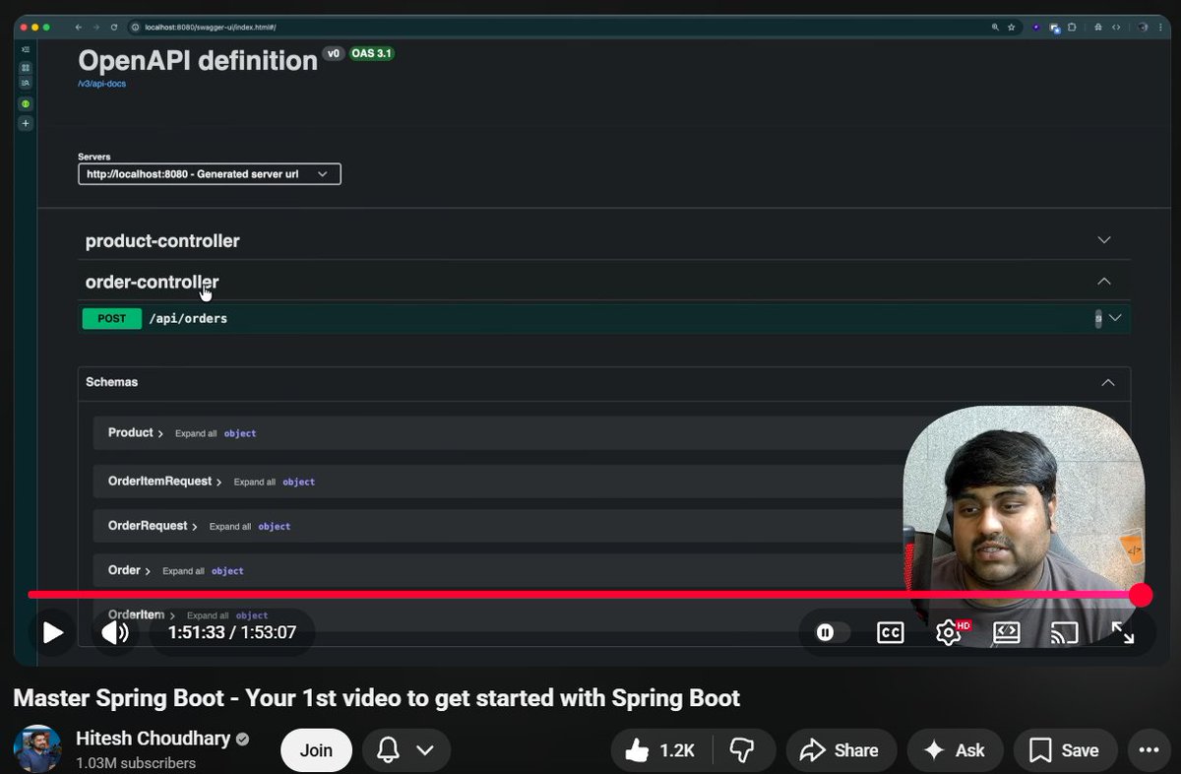This screenshot has width=1181, height=774.
Task: Click the top sidebar toggle icon
Action: click(26, 48)
